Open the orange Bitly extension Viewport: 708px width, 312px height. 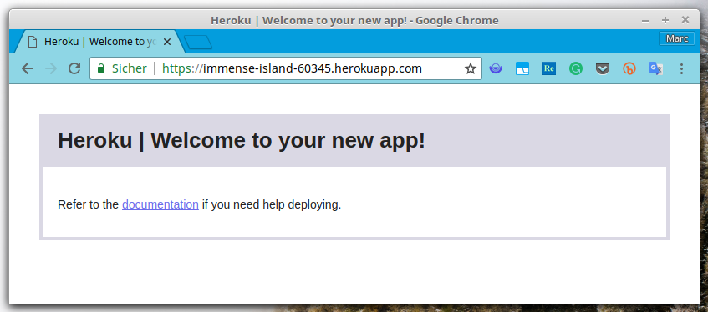(x=629, y=68)
